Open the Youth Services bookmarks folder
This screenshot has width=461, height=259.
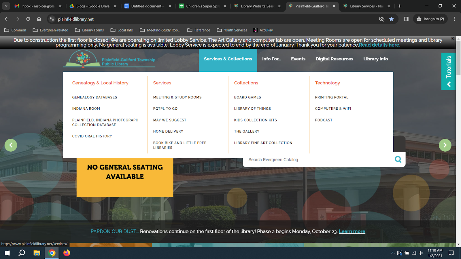point(232,30)
